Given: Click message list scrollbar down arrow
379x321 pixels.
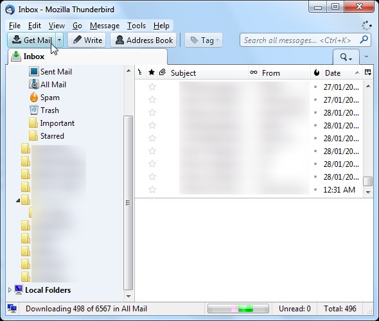Looking at the screenshot, I should click(x=368, y=192).
